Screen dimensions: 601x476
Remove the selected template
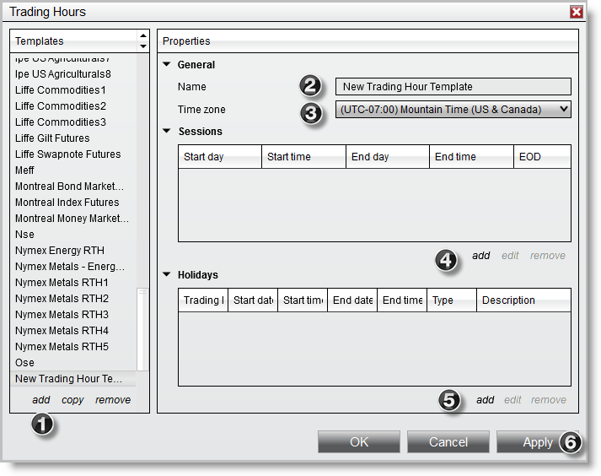pyautogui.click(x=113, y=400)
